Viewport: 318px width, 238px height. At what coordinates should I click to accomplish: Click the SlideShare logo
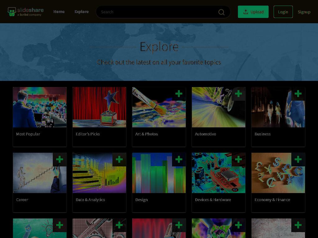pos(25,12)
